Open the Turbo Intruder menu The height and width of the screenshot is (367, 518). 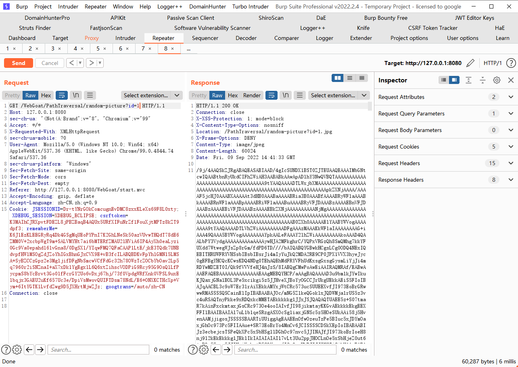pos(250,6)
